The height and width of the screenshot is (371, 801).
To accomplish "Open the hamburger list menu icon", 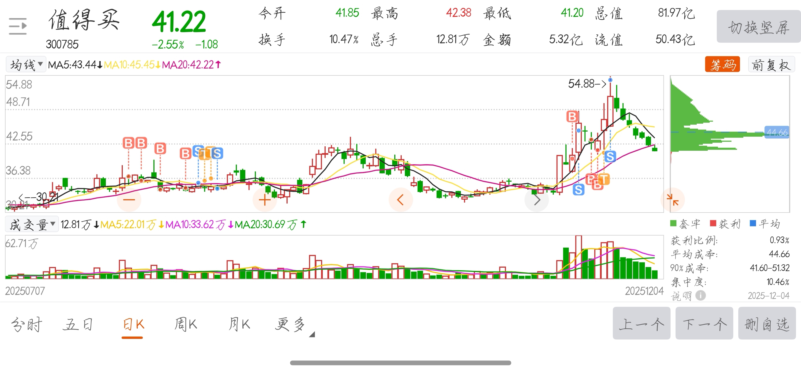I will coord(18,26).
